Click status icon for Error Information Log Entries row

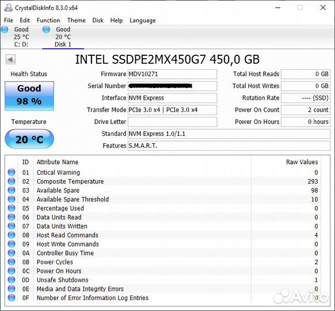coord(12,298)
